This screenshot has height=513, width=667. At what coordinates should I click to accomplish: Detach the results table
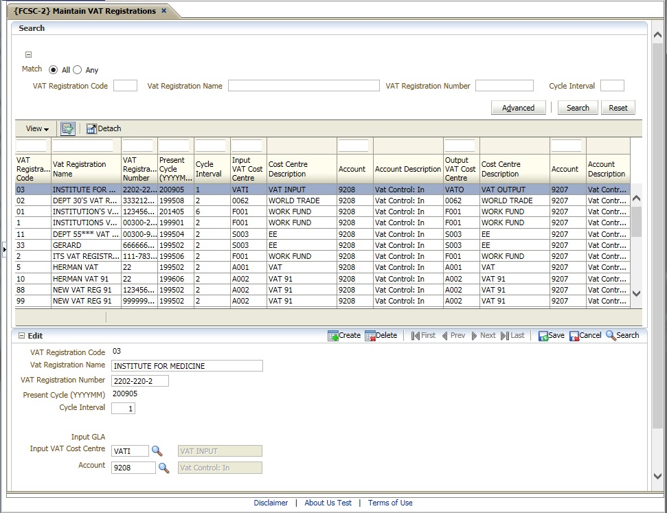point(104,128)
